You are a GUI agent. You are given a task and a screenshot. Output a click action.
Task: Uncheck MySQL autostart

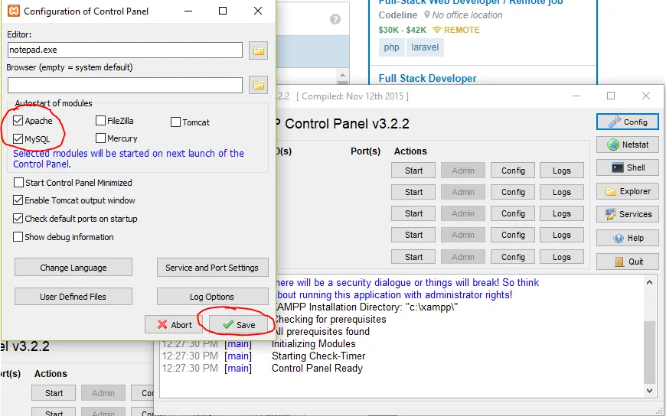click(18, 138)
